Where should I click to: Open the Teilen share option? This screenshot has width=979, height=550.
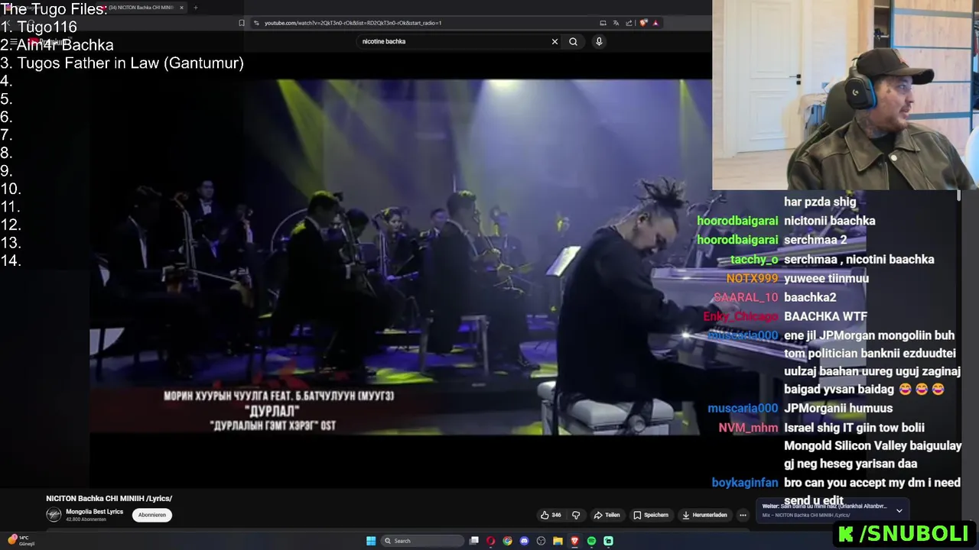(x=607, y=515)
